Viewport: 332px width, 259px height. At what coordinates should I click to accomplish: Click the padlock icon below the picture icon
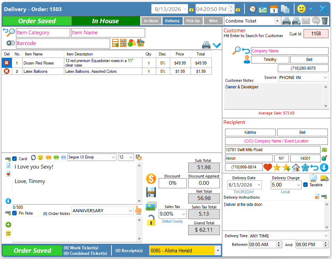coord(151,220)
